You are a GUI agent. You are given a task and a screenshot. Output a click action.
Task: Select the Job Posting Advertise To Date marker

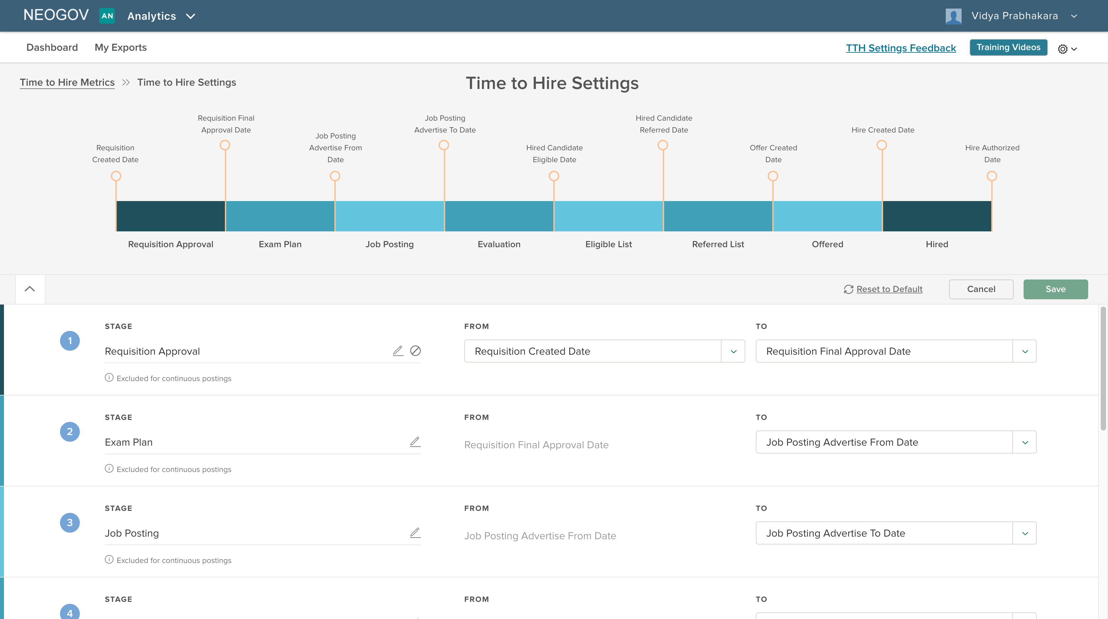(444, 145)
